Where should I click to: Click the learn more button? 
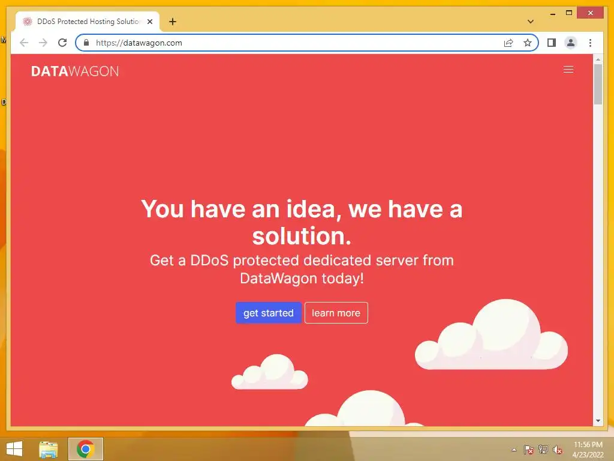click(336, 313)
